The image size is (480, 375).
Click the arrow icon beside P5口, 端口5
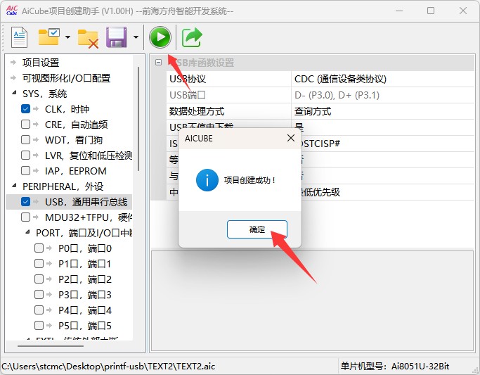pyautogui.click(x=49, y=325)
